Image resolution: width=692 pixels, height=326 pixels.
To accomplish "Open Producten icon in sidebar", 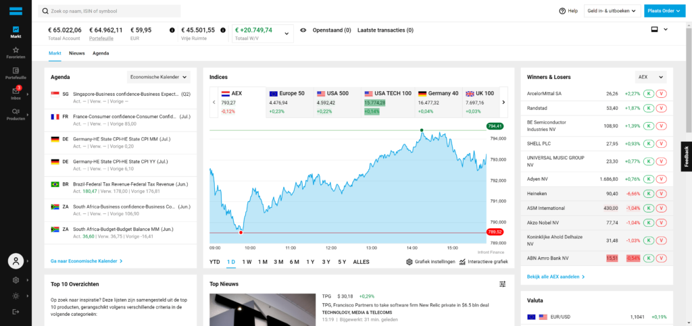I will click(x=16, y=111).
